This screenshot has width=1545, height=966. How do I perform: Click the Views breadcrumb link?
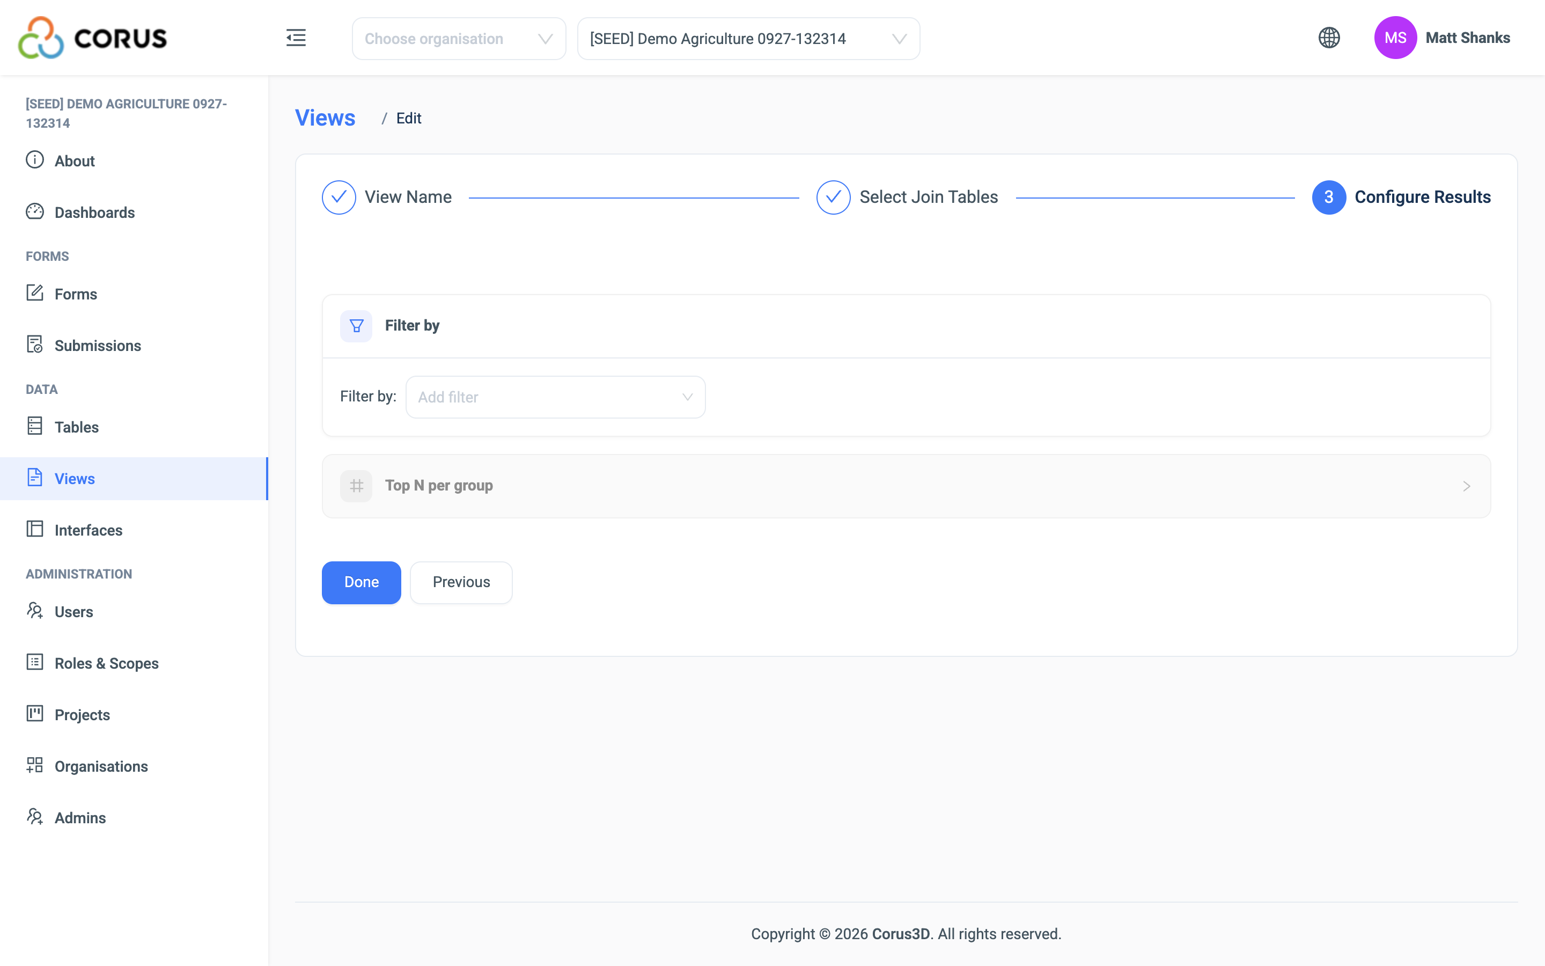click(325, 118)
